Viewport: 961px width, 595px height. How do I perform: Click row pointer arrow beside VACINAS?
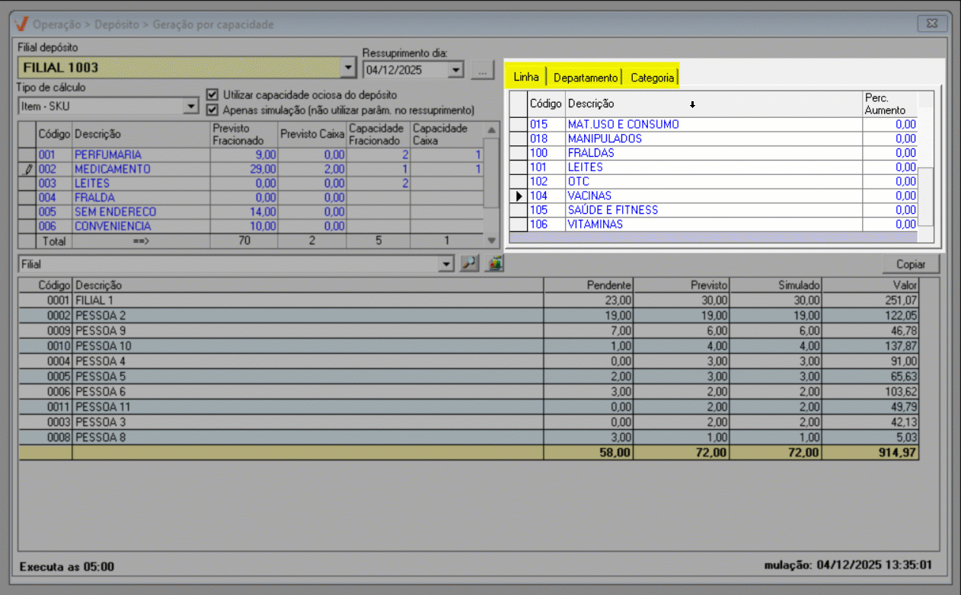tap(519, 196)
